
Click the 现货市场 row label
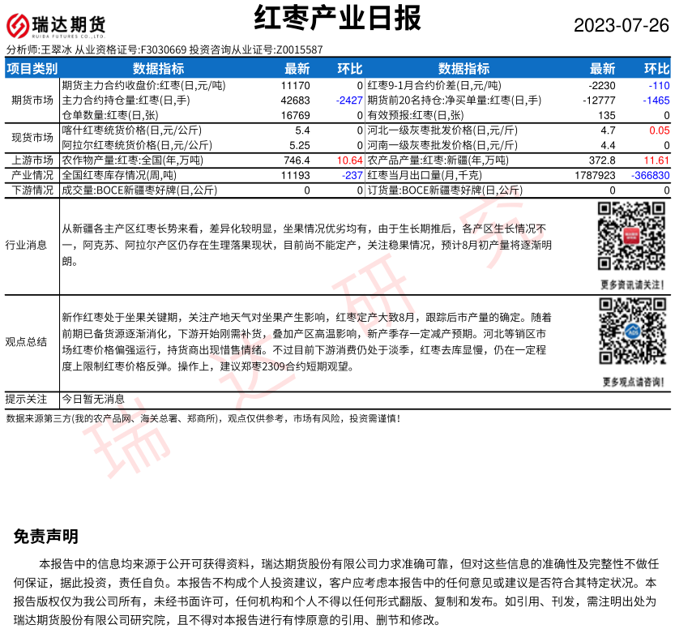point(32,137)
